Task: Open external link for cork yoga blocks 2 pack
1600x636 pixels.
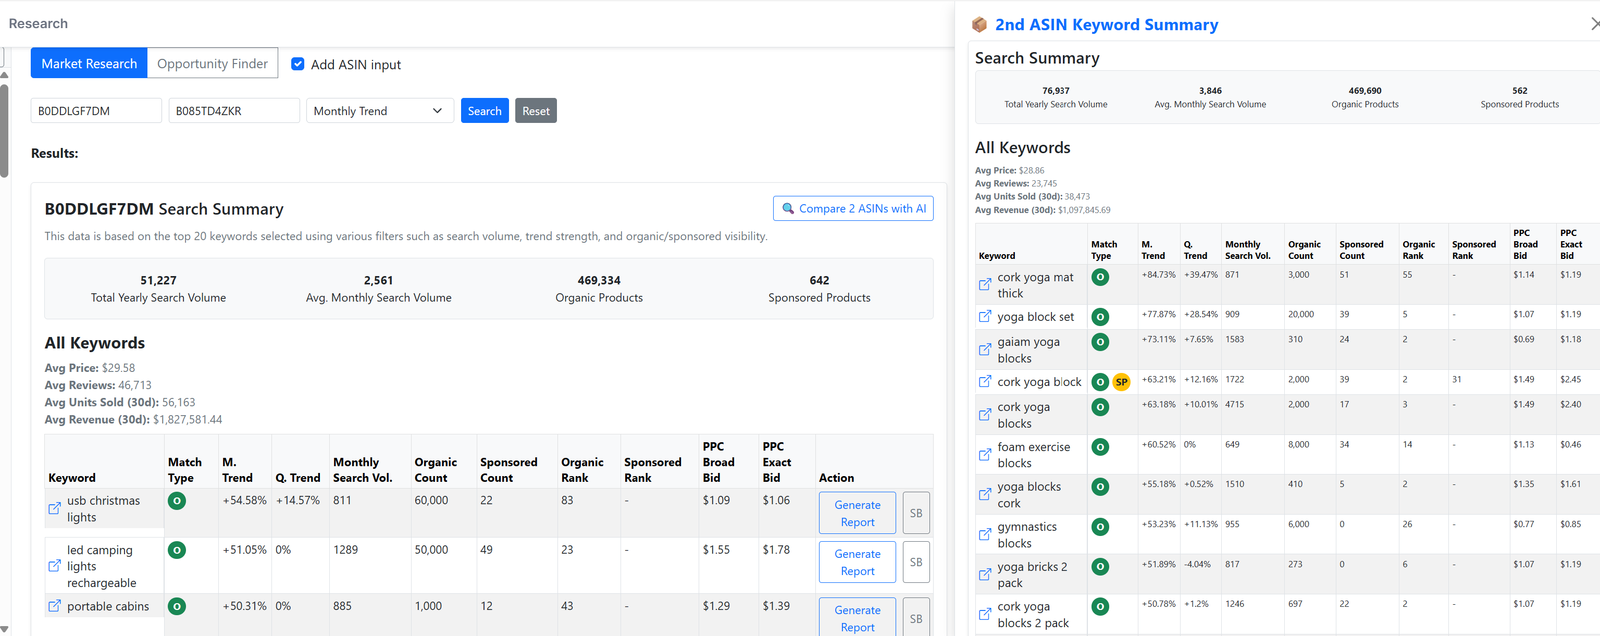Action: [985, 614]
